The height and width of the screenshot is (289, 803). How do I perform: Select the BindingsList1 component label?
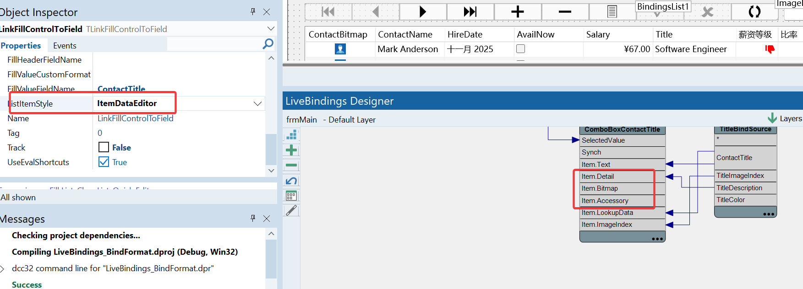(663, 6)
